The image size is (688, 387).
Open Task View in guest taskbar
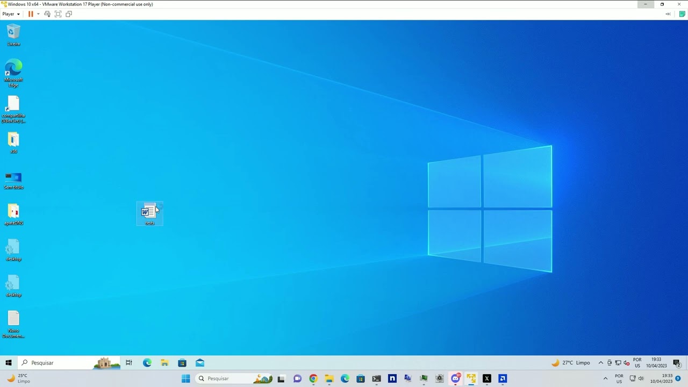click(129, 363)
